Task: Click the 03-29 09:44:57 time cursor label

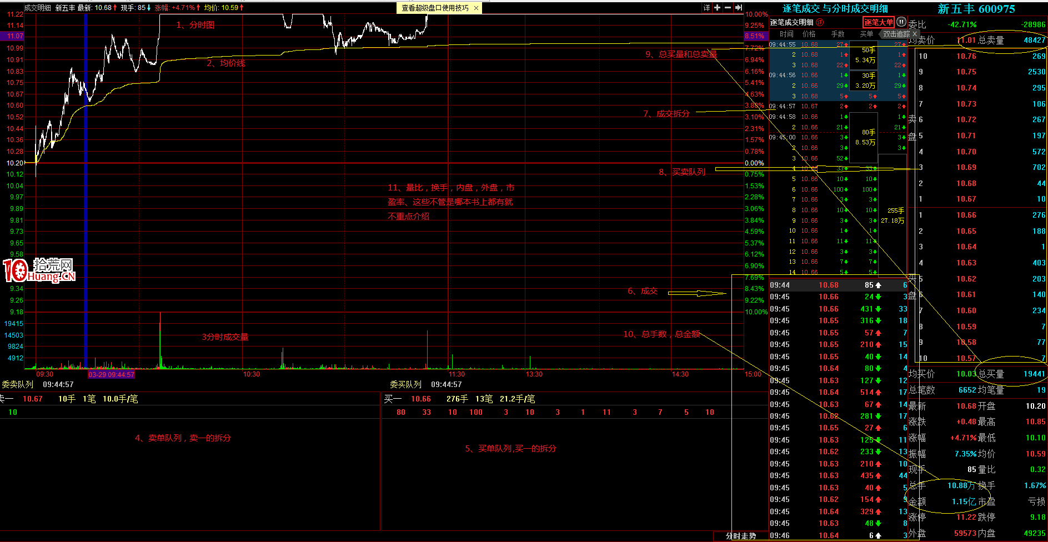Action: tap(111, 374)
